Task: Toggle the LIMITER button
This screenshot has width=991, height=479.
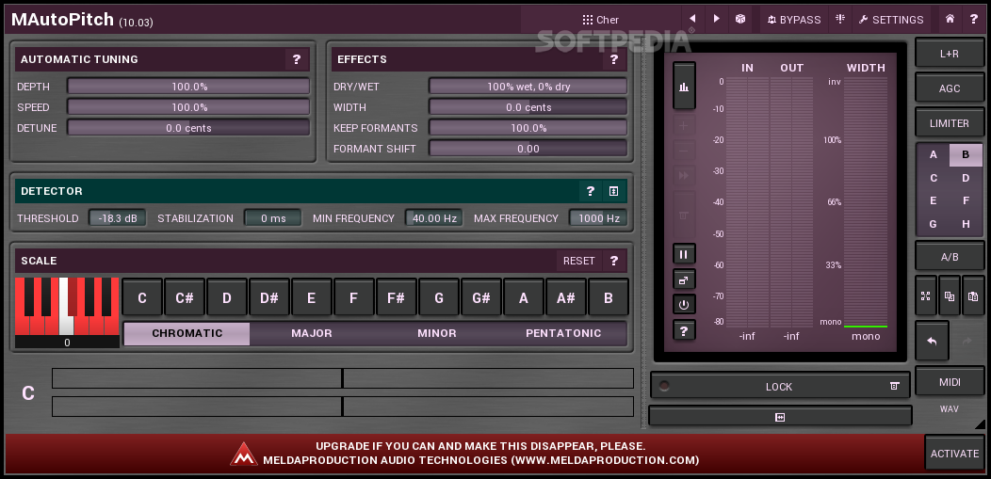Action: pyautogui.click(x=950, y=123)
